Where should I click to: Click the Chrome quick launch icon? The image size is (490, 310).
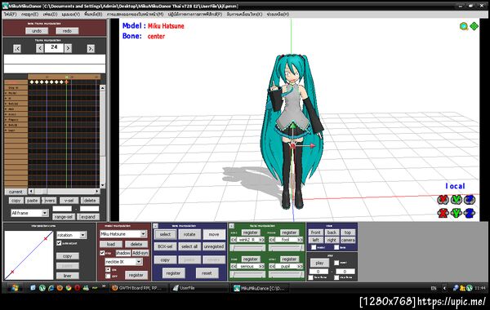69,288
